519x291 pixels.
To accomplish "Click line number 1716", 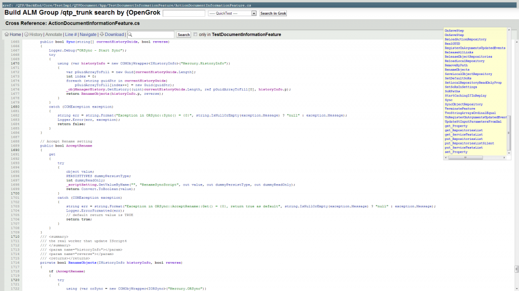I will (x=15, y=263).
